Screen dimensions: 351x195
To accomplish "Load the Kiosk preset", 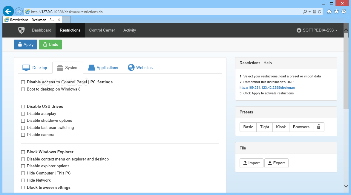I will 281,127.
